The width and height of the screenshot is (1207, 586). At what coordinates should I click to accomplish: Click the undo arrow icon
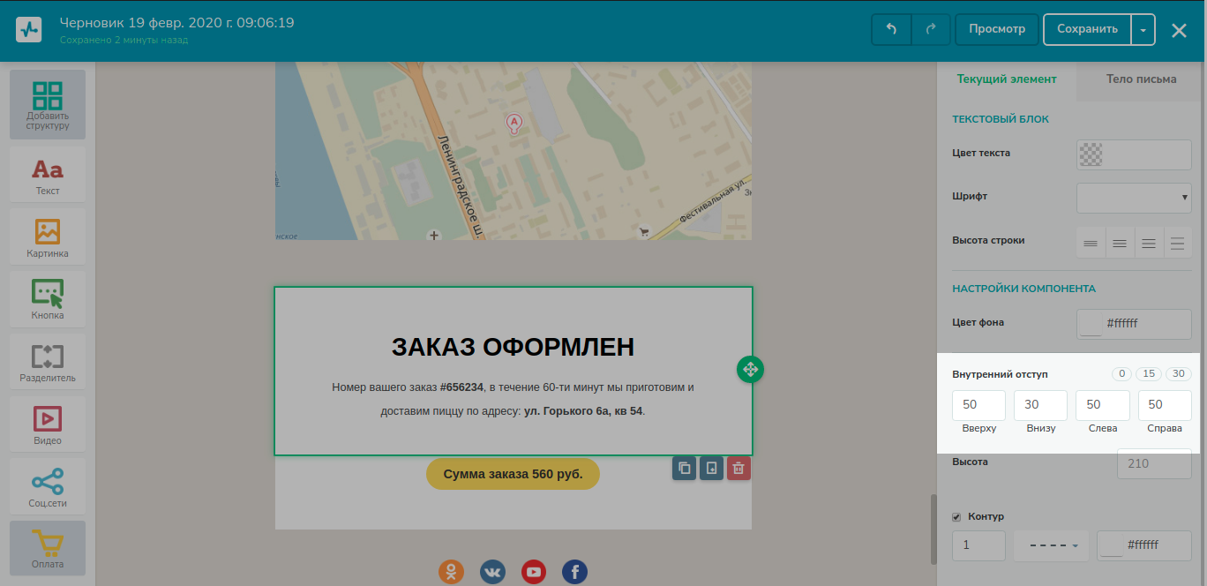coord(891,29)
